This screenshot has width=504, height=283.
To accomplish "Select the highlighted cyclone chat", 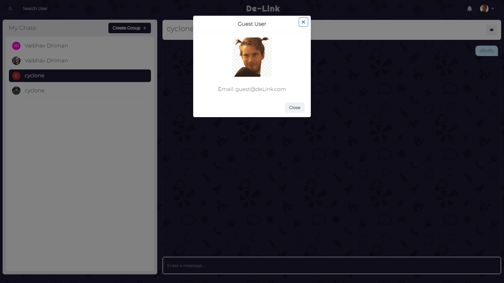I will [80, 76].
